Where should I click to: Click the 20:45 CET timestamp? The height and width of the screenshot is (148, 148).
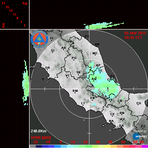point(133,38)
